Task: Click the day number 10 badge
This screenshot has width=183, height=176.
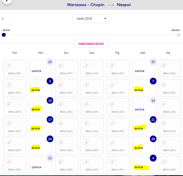Action: tap(50, 100)
